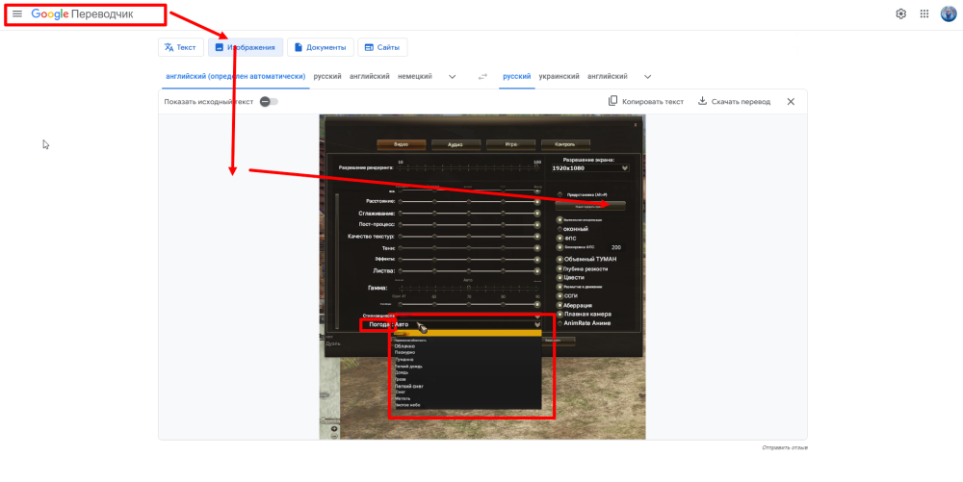Open the Отправить отзыв link
963x482 pixels.
(784, 448)
